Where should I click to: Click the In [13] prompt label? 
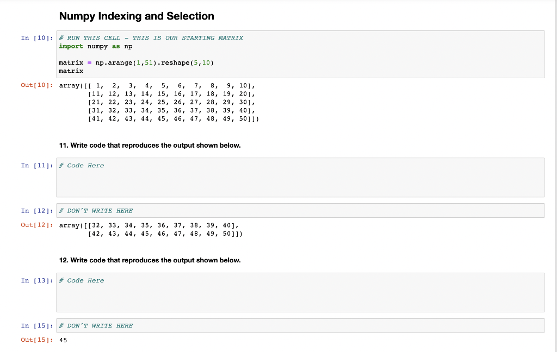click(37, 281)
